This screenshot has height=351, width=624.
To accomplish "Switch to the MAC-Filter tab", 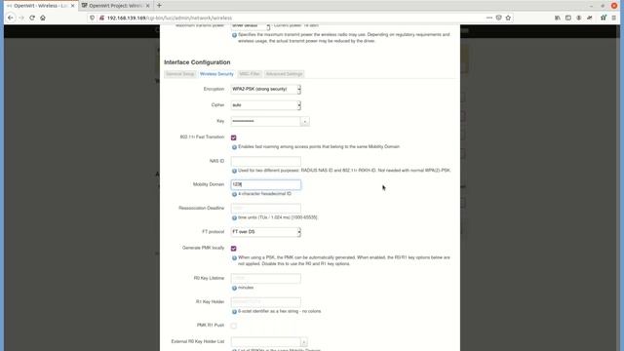I will (x=250, y=74).
